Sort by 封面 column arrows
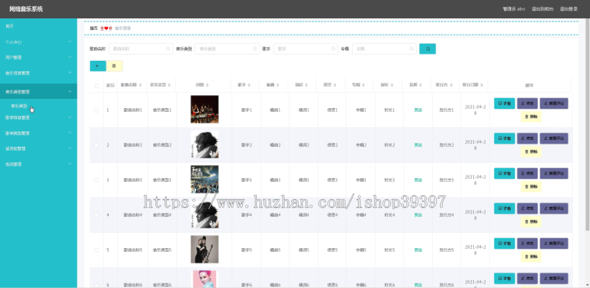The image size is (590, 288). [207, 85]
